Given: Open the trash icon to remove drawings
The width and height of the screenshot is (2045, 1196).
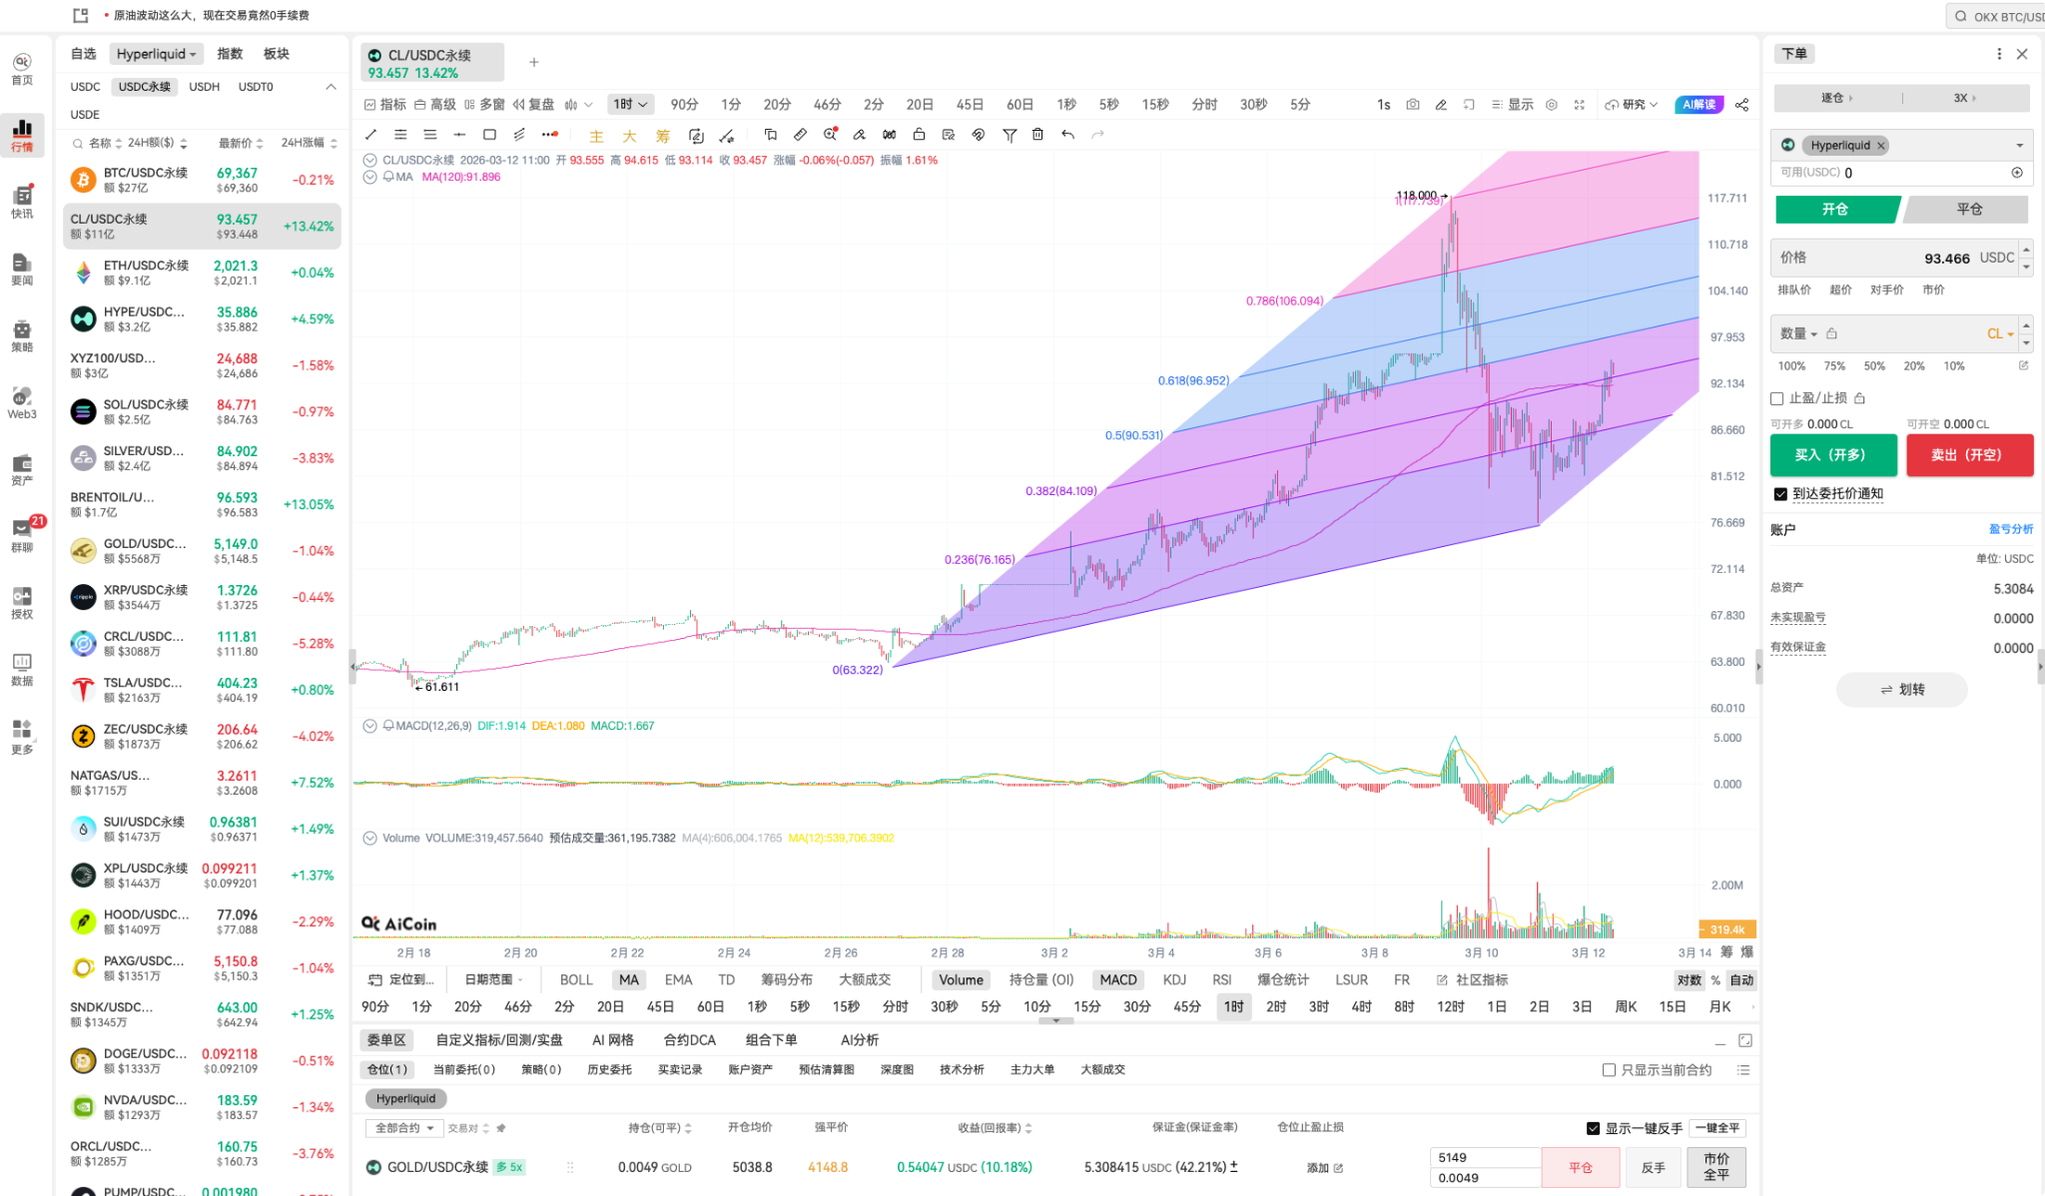Looking at the screenshot, I should (1038, 135).
